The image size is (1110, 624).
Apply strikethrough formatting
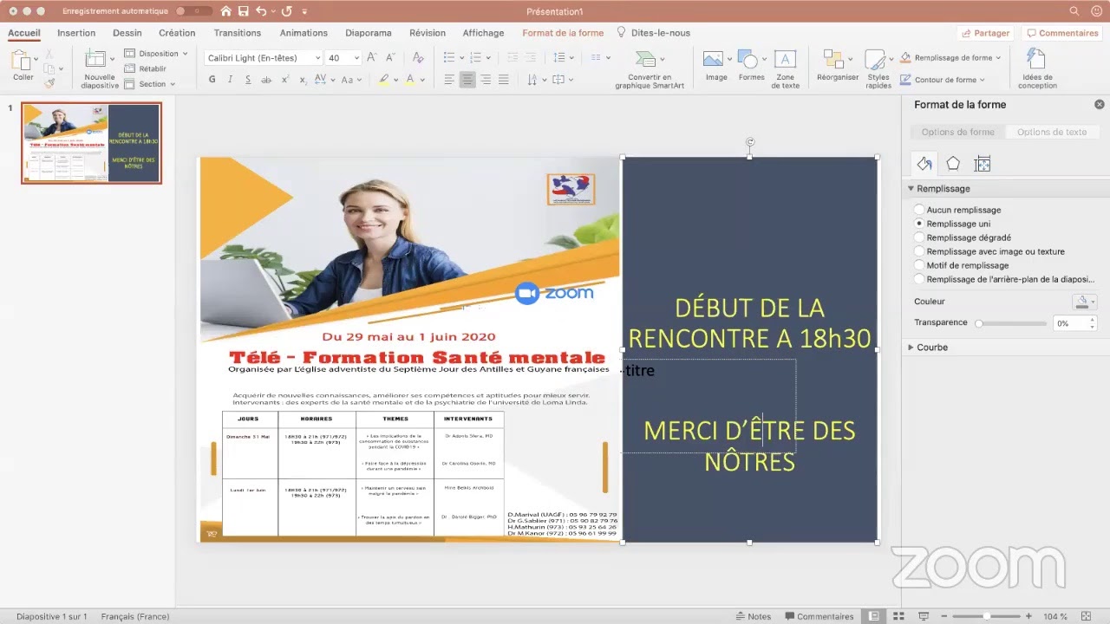tap(266, 79)
